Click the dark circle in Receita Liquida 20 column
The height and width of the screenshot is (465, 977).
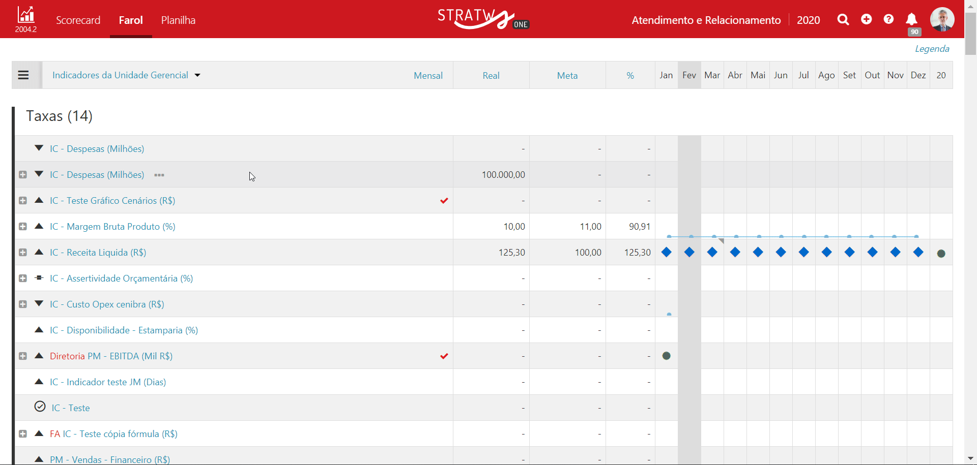point(941,254)
